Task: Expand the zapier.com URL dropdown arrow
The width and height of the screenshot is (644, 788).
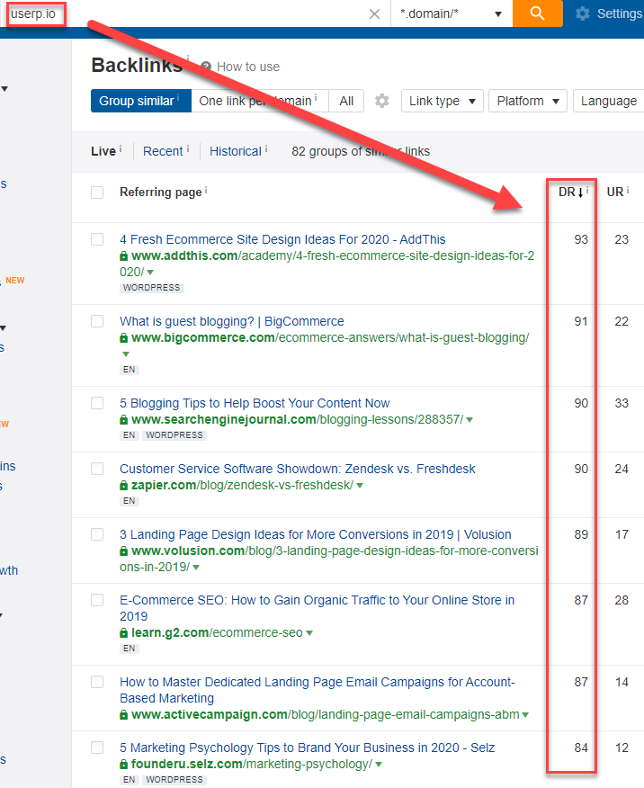Action: [360, 486]
